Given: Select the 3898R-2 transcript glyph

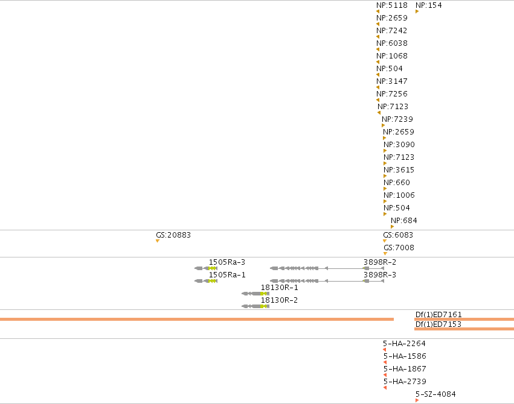Looking at the screenshot, I should tap(327, 268).
